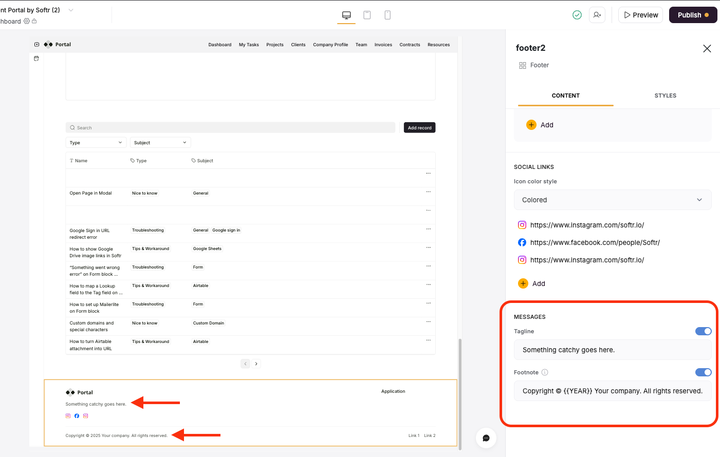Click the second Instagram icon in footer preview
This screenshot has width=720, height=457.
(85, 416)
